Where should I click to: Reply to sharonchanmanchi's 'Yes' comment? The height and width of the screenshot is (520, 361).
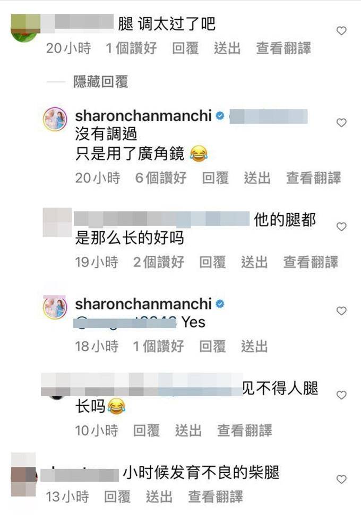click(x=213, y=346)
